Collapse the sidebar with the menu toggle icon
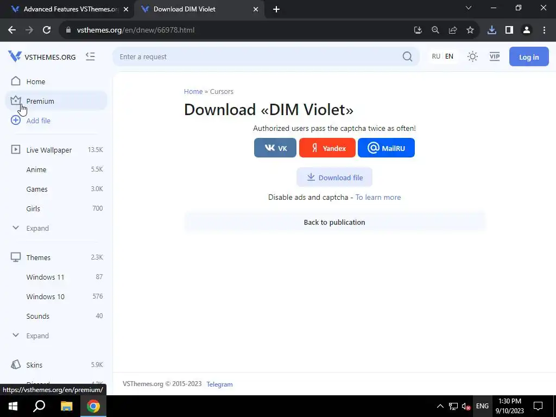This screenshot has height=417, width=556. (x=91, y=56)
